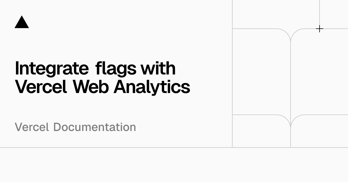The image size is (348, 182).
Task: Click the word "Analytics" in the title
Action: click(x=152, y=87)
